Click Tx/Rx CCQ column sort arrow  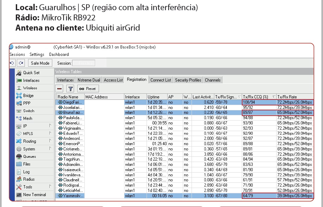pos(274,97)
